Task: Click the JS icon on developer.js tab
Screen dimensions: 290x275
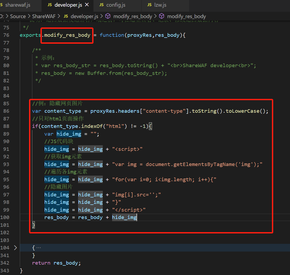Action: click(50, 5)
